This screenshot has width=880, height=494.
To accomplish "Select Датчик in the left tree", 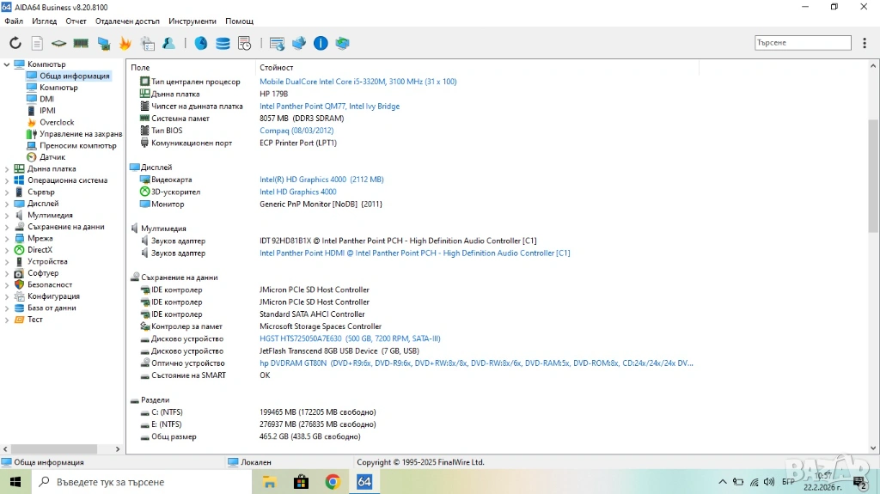I will click(x=52, y=157).
